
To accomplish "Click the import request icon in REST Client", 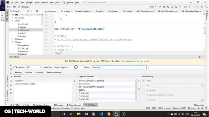I will point(11,81).
